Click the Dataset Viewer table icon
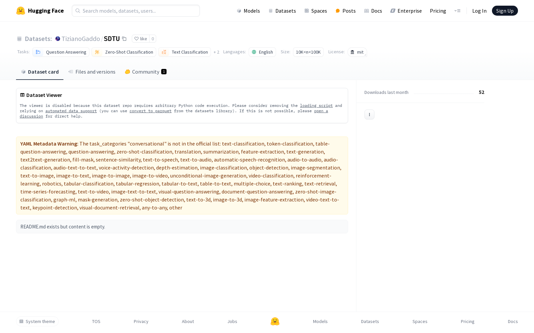 pos(22,95)
